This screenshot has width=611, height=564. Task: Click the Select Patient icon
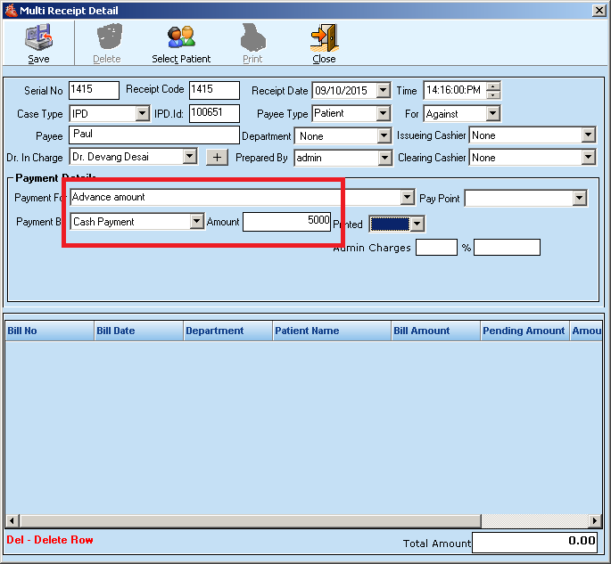pos(181,38)
